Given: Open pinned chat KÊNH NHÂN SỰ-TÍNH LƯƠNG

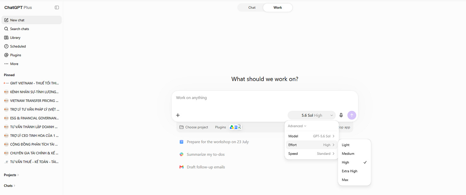Looking at the screenshot, I should click(x=31, y=92).
